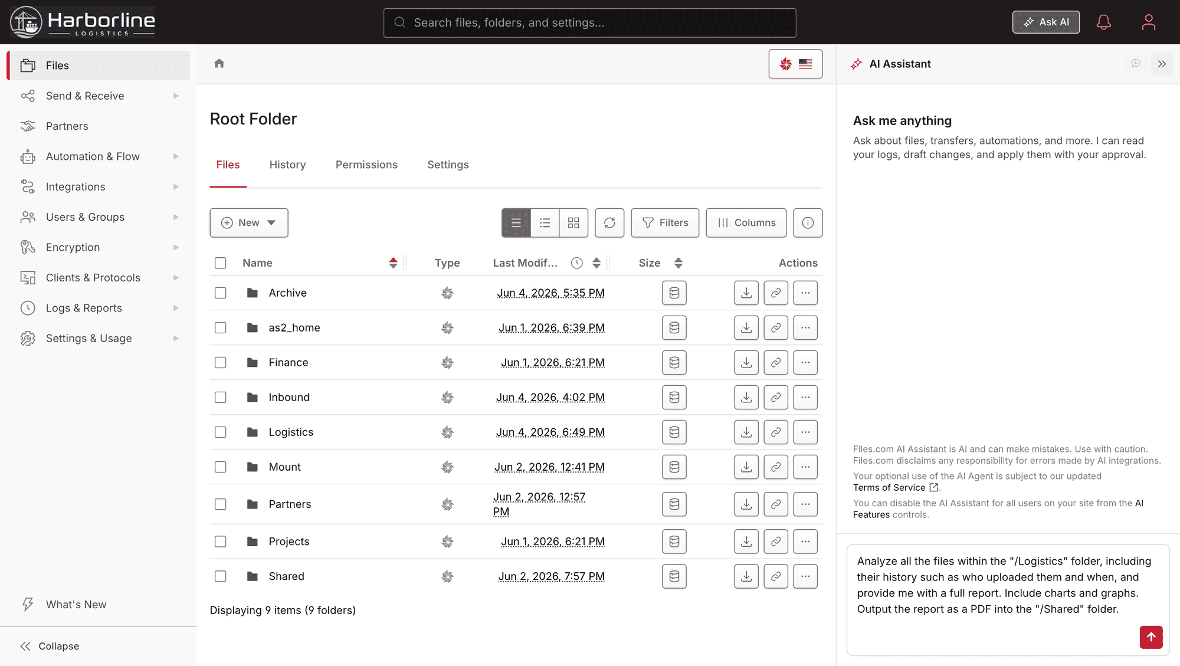Download the Shared folder
Screen dimensions: 1180x666
(x=746, y=576)
